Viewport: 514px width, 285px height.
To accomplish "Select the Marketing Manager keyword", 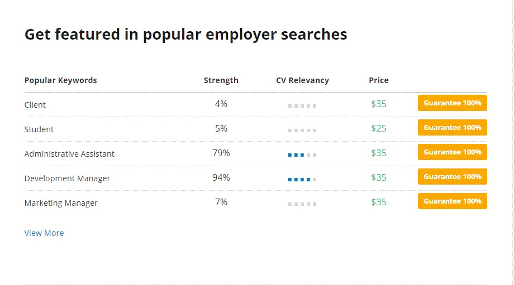I will [61, 203].
